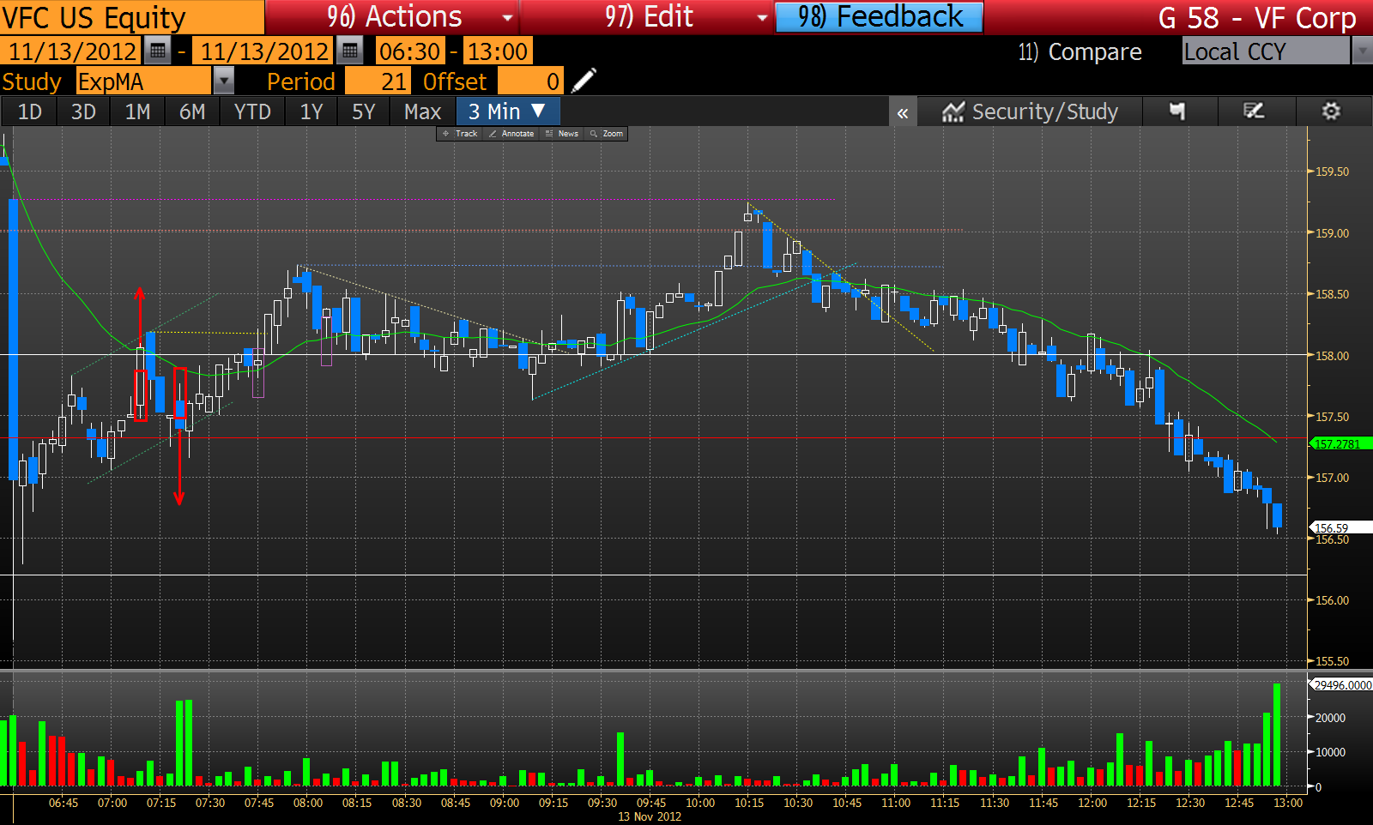1373x825 pixels.
Task: Open the end date calendar picker
Action: click(350, 51)
